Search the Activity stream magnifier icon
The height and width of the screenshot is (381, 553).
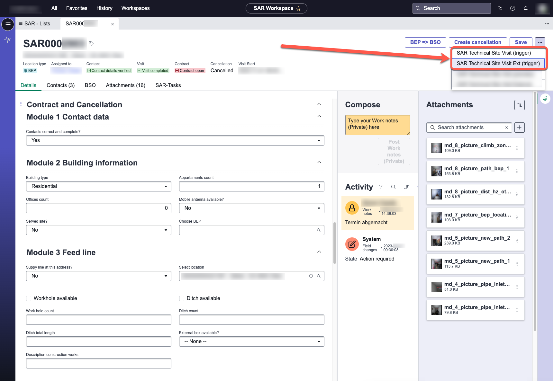pyautogui.click(x=393, y=187)
